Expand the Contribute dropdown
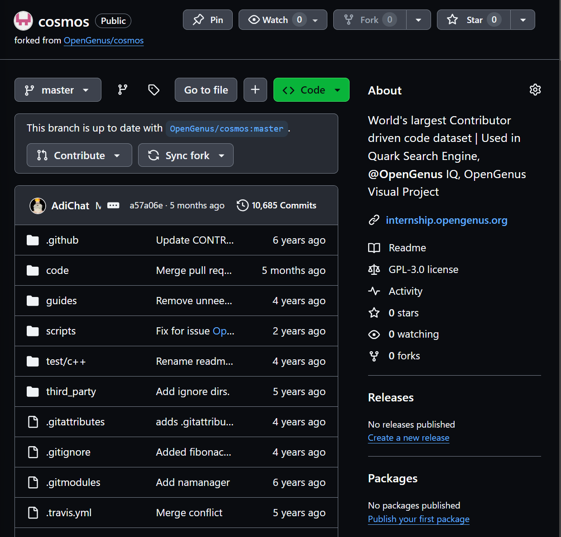The height and width of the screenshot is (537, 561). point(79,155)
